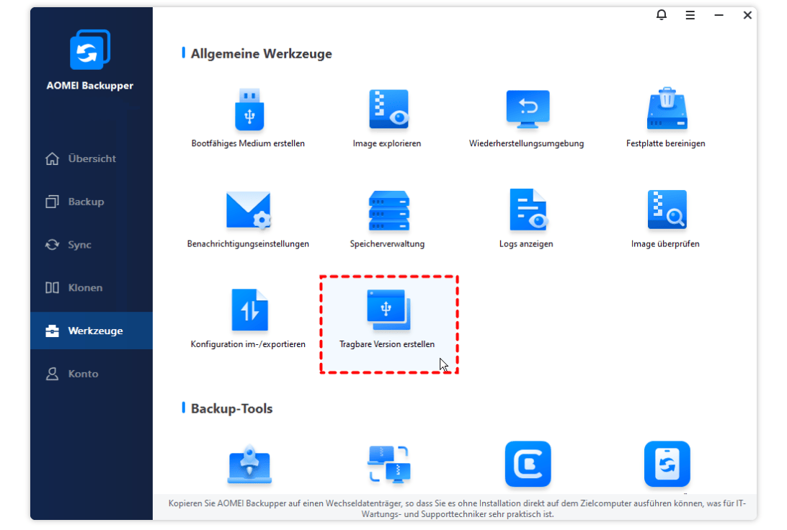
Task: Open Wiederherstellungsumgebung tool
Action: [x=527, y=110]
